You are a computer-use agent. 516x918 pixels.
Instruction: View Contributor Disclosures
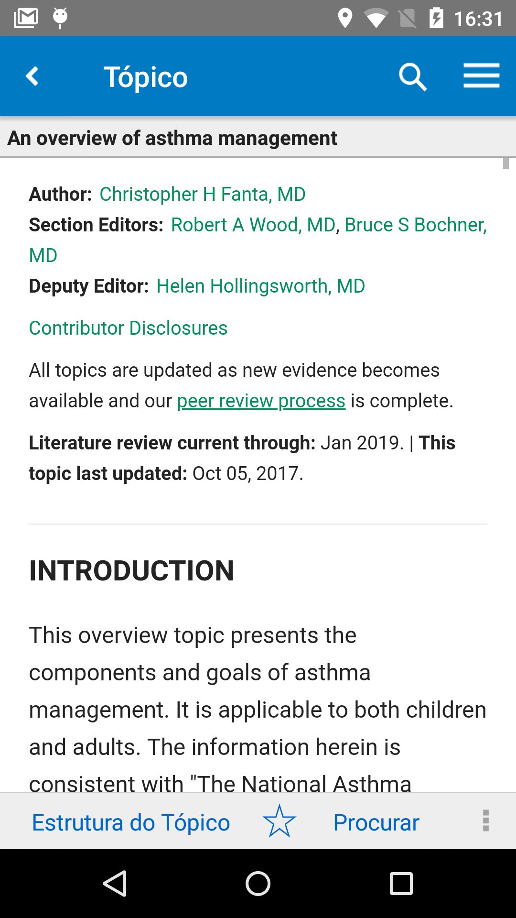[x=128, y=328]
